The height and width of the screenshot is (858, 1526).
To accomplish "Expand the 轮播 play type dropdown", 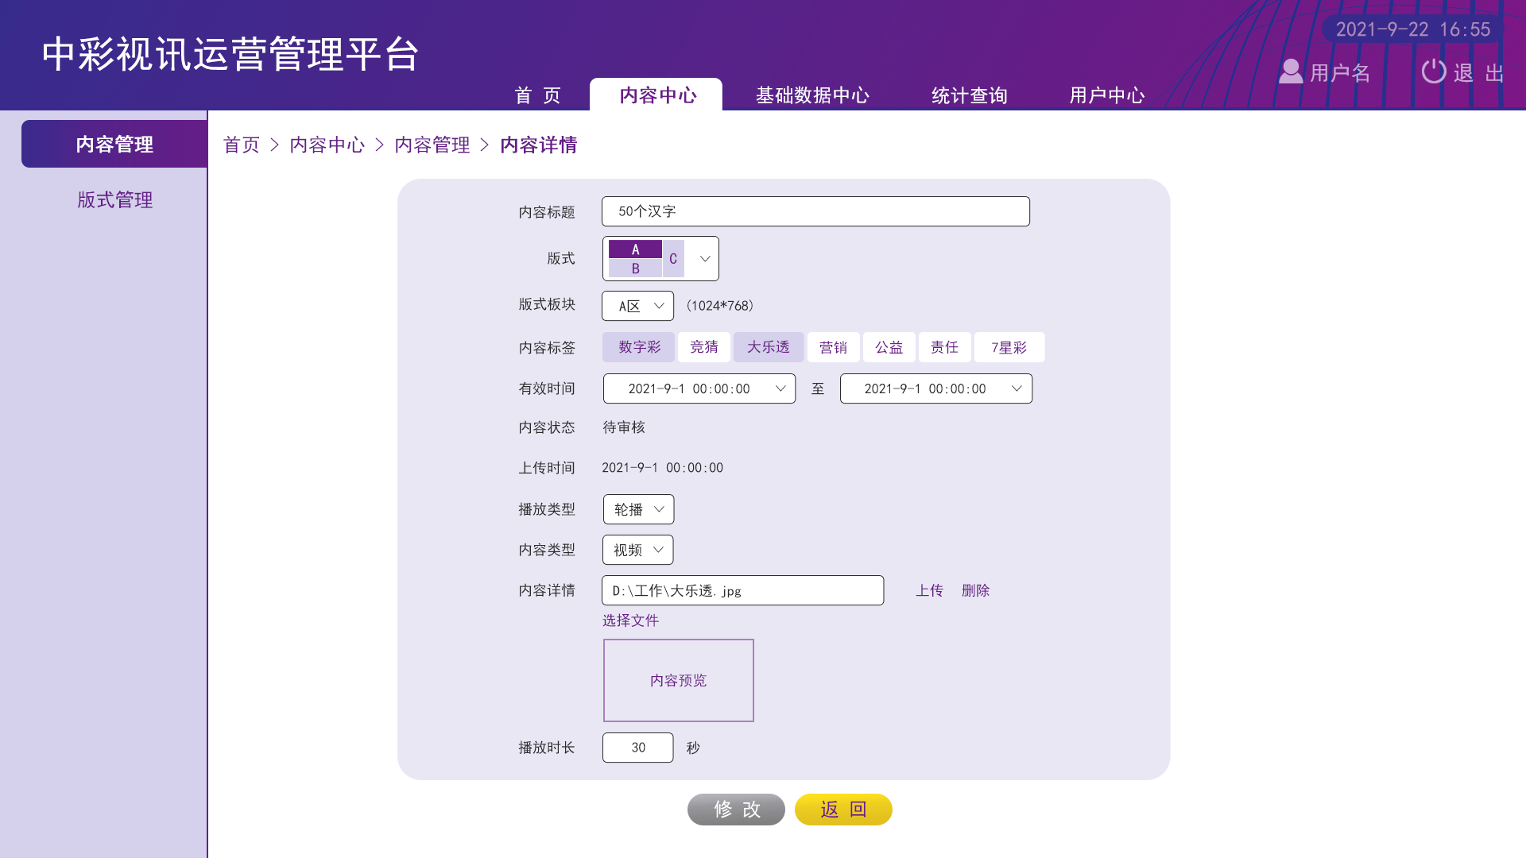I will pyautogui.click(x=638, y=509).
